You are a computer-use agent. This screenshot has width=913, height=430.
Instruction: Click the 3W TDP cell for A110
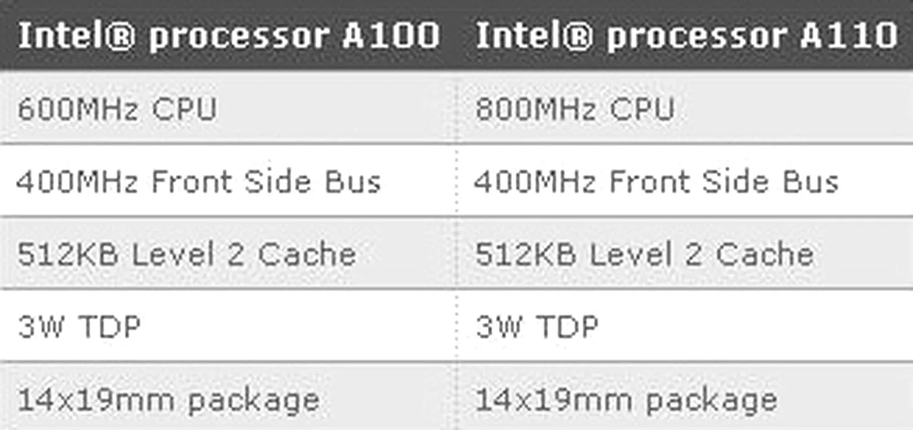(x=685, y=325)
